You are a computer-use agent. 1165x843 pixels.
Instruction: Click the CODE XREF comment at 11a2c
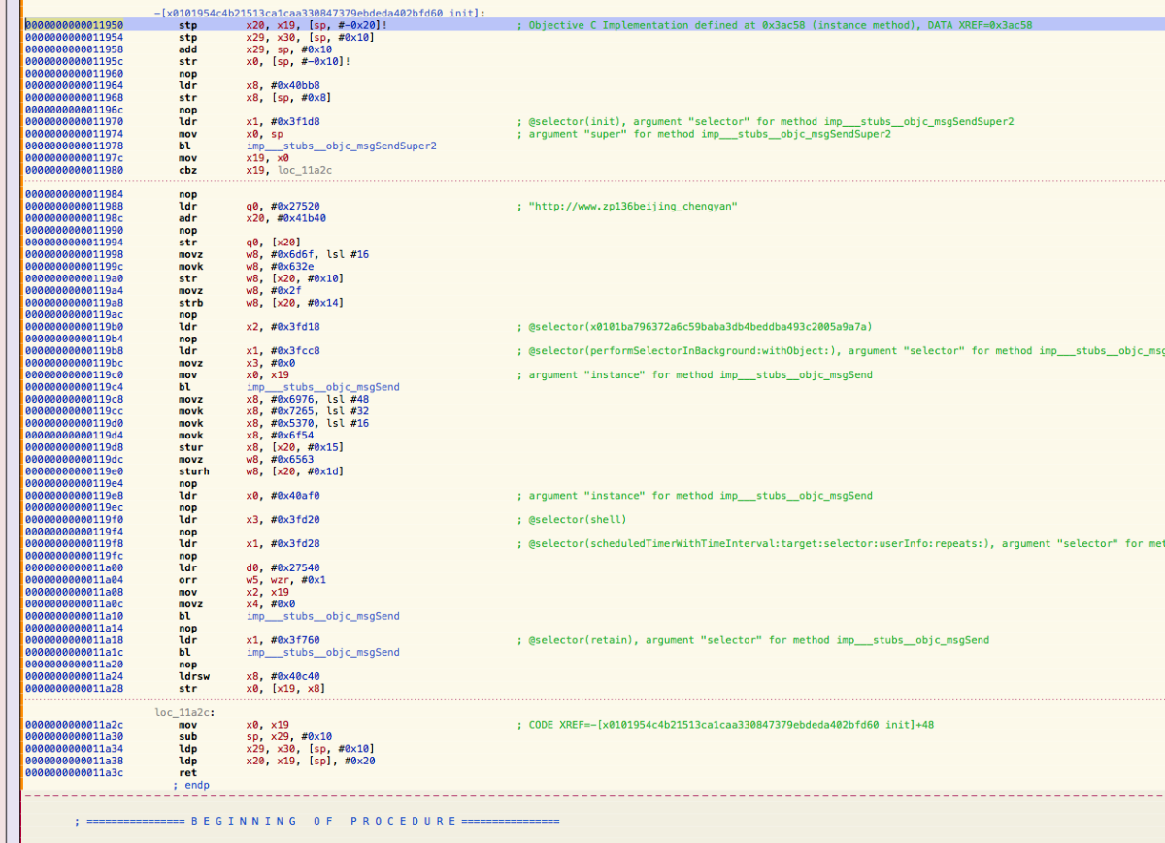pos(725,725)
